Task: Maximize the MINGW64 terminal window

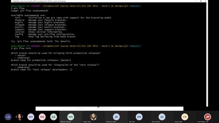Action: 201,1
